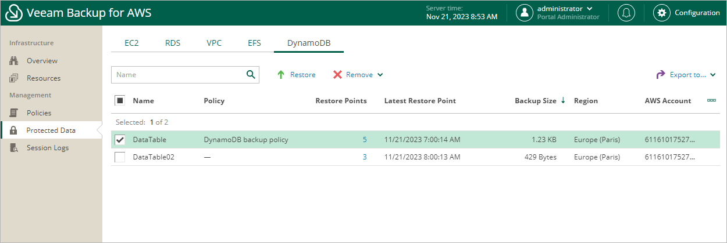Click the Configuration gear icon
The width and height of the screenshot is (727, 243).
coord(661,13)
